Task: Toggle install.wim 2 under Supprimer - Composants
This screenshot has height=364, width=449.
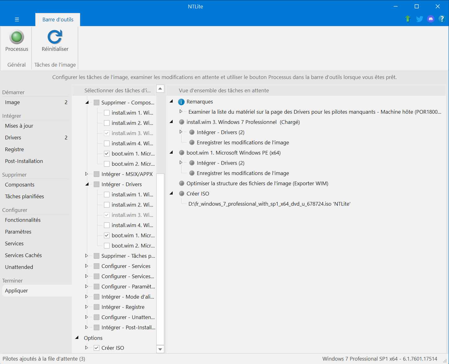Action: pyautogui.click(x=107, y=123)
